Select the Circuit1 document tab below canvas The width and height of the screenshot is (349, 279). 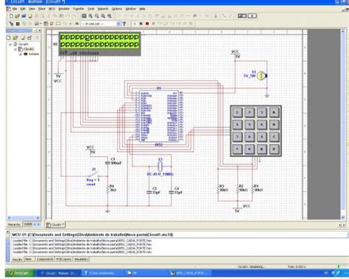pyautogui.click(x=55, y=225)
